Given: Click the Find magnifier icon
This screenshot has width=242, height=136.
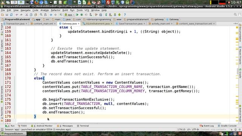Looking at the screenshot, I should click(x=41, y=15).
